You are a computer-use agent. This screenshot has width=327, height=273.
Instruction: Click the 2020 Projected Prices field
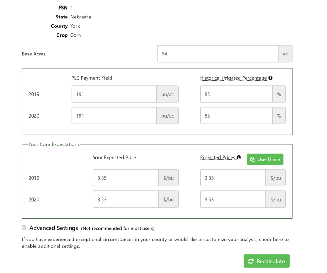tap(233, 199)
